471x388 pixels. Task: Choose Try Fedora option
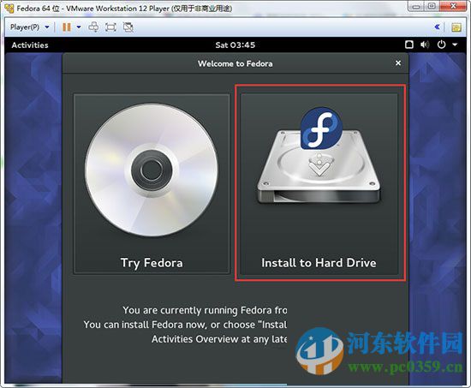click(152, 184)
